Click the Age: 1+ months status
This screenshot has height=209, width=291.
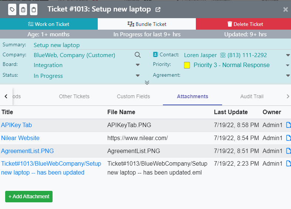click(48, 34)
